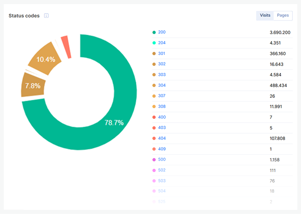Select the 308 status code link
This screenshot has width=301, height=214.
[x=162, y=106]
